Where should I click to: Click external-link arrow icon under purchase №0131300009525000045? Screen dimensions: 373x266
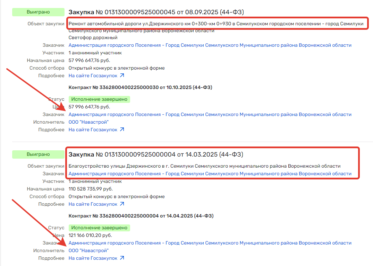click(122, 76)
